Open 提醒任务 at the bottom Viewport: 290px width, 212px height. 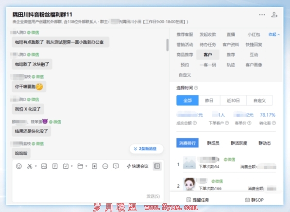[x=198, y=200]
